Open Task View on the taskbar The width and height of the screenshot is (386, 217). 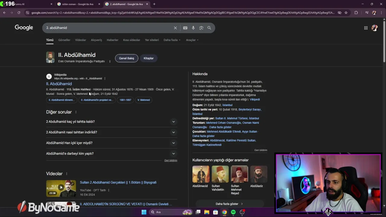point(198,212)
